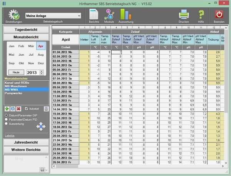Select row 15.04.2013 Mo

65,114
